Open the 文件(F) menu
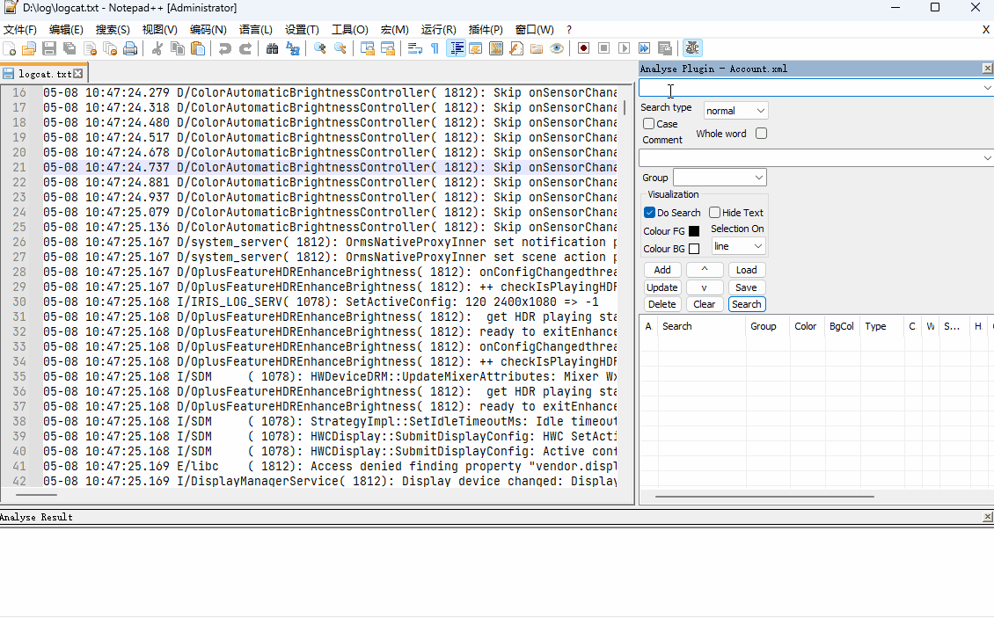The image size is (994, 618). coord(20,30)
